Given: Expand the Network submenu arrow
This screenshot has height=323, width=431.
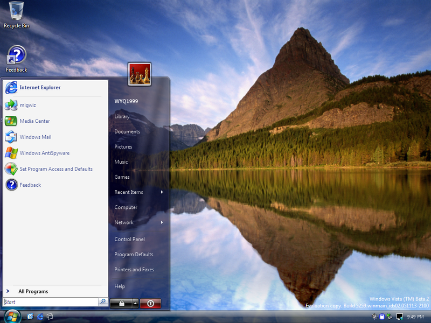Looking at the screenshot, I should pos(162,222).
